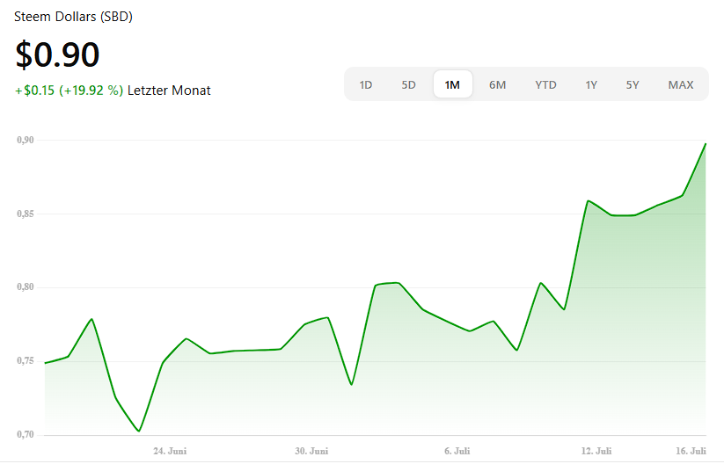This screenshot has height=464, width=724.
Task: Click the Letzter Monat label
Action: (169, 91)
